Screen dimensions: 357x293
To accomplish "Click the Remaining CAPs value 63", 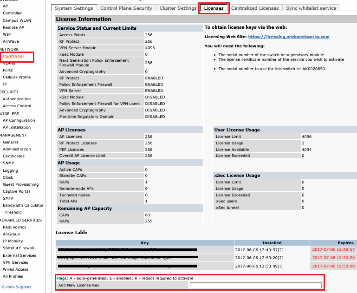I will (148, 215).
